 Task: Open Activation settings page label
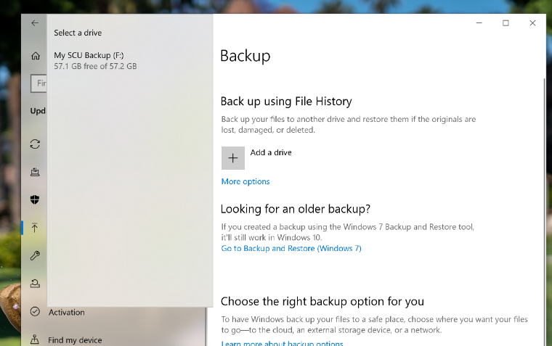click(x=67, y=312)
